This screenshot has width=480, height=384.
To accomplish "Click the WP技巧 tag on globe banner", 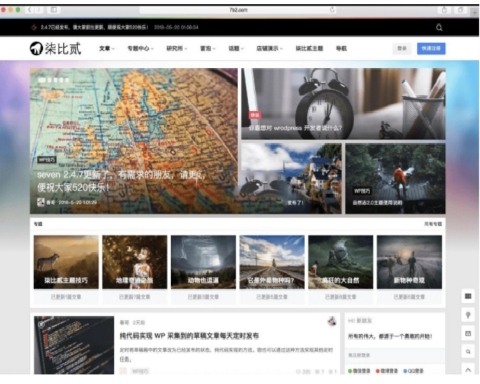I will [47, 159].
